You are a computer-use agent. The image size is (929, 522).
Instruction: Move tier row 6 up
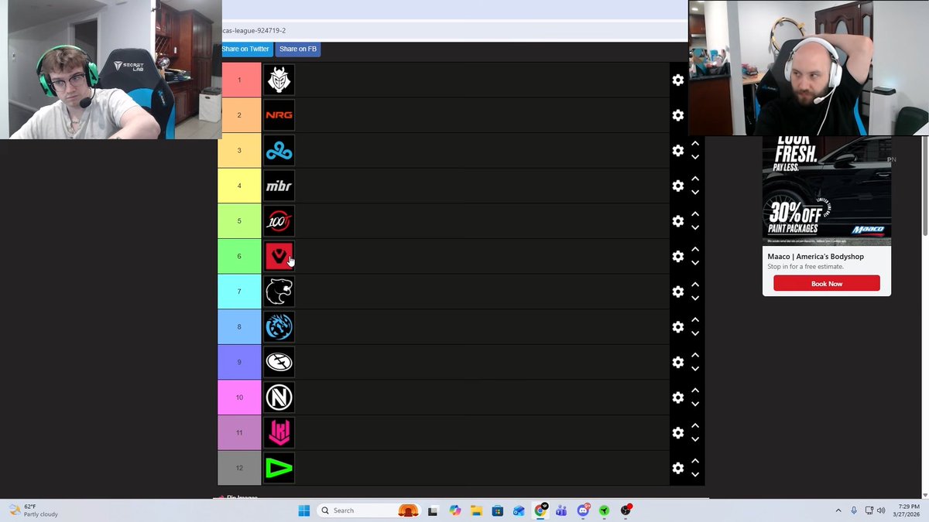click(695, 250)
